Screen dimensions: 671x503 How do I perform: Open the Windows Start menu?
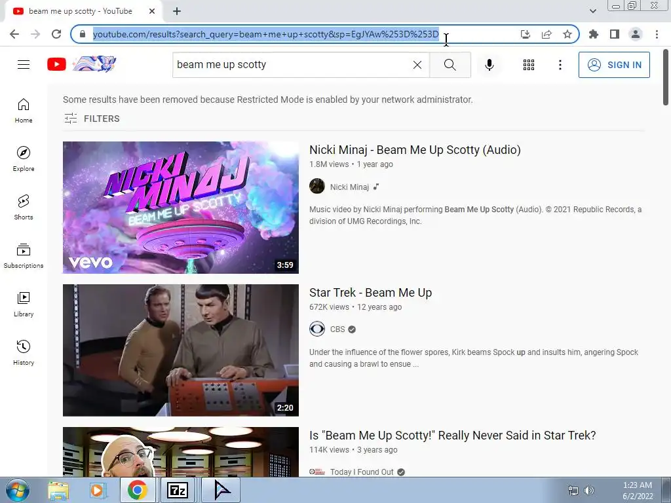[18, 491]
